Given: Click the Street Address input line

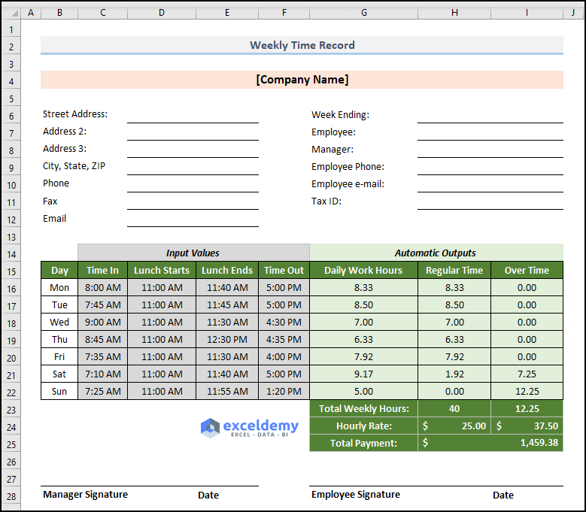Looking at the screenshot, I should point(193,114).
